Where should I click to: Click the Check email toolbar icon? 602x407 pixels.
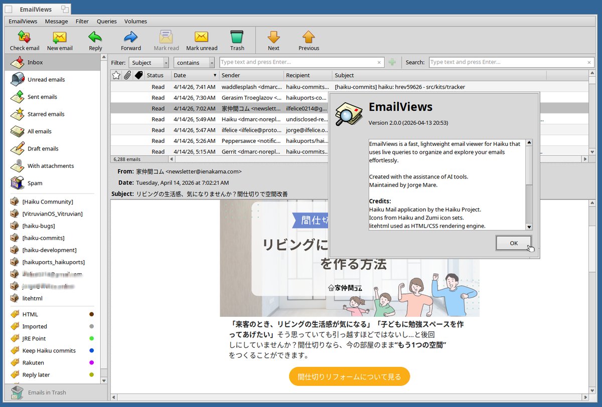point(24,37)
